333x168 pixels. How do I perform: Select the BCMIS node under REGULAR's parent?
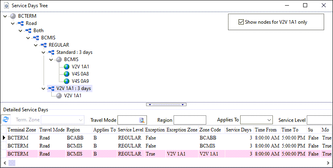pyautogui.click(x=48, y=38)
